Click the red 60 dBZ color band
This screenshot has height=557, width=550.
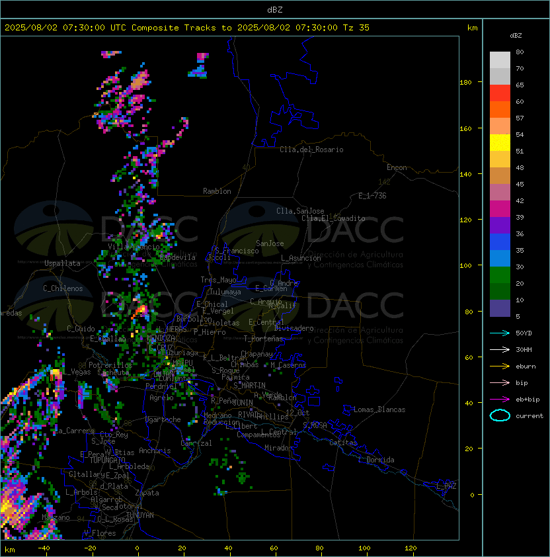[x=500, y=93]
